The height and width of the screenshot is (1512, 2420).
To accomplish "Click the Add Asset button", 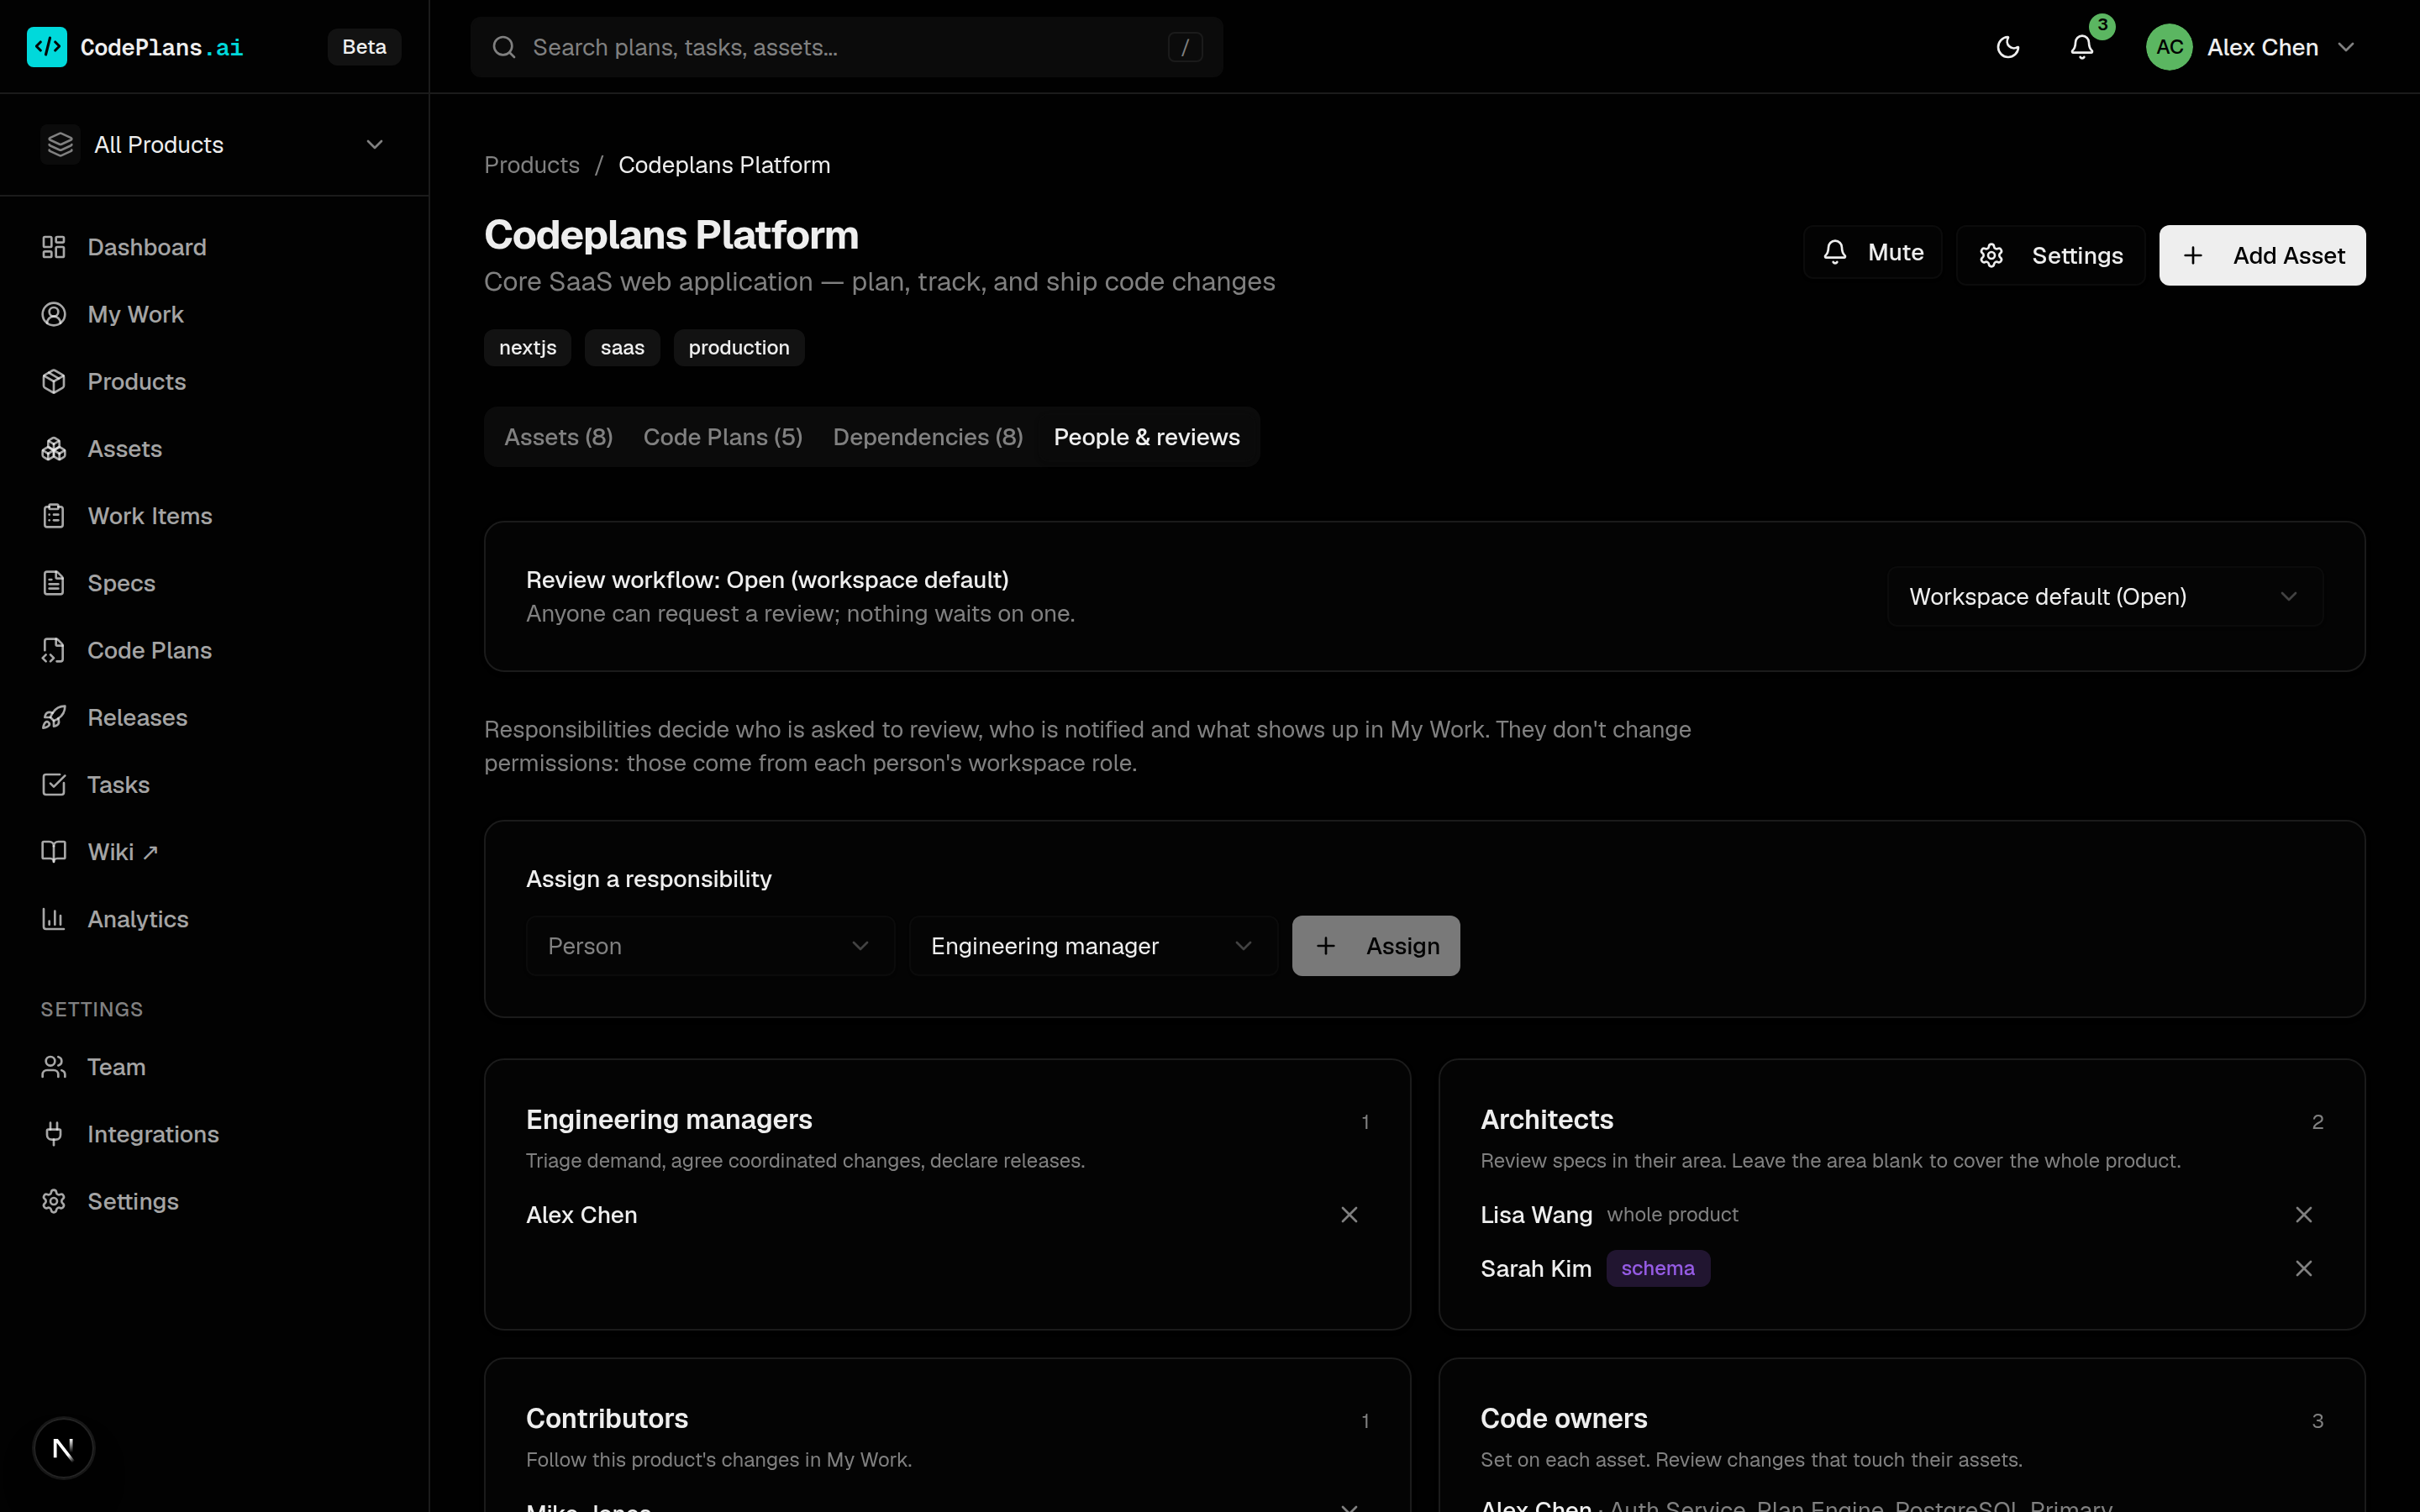I will coord(2262,255).
